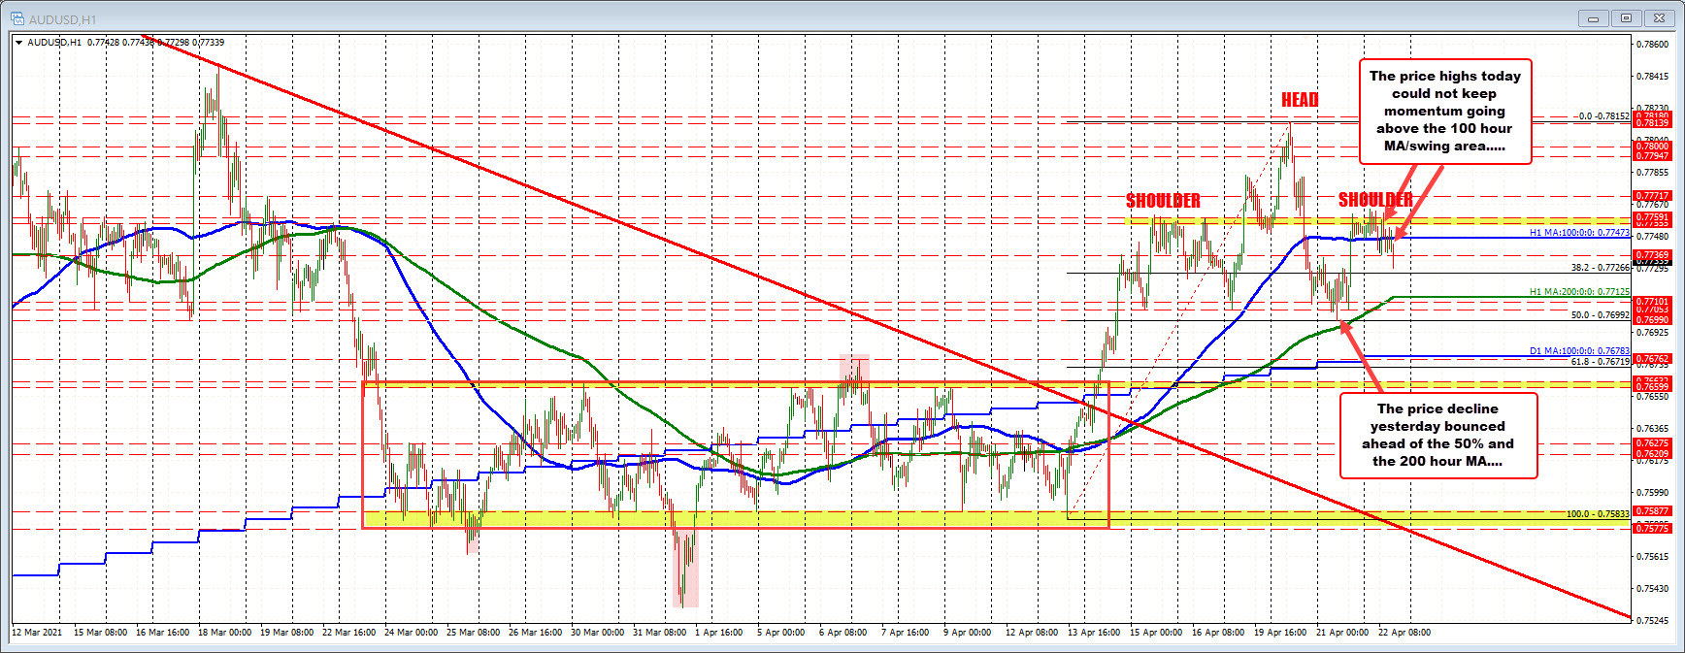1685x653 pixels.
Task: Click the 'price decline yesterday bounced' annotation text
Action: [x=1437, y=435]
